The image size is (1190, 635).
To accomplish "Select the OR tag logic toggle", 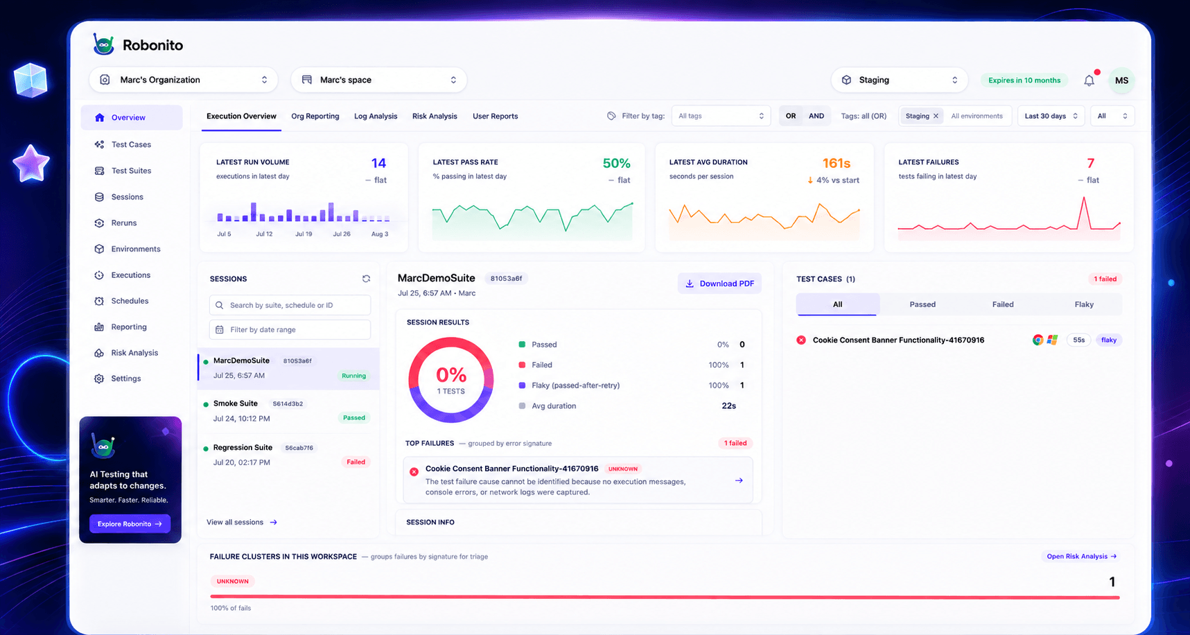I will (x=791, y=116).
